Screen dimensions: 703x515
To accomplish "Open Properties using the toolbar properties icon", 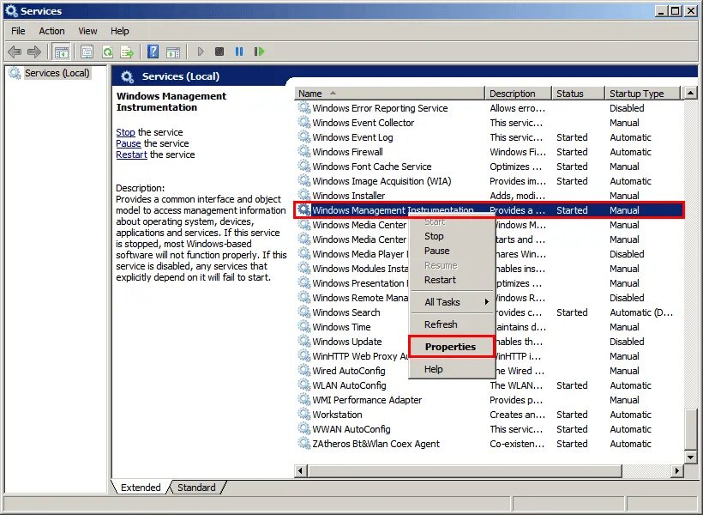I will [x=87, y=51].
